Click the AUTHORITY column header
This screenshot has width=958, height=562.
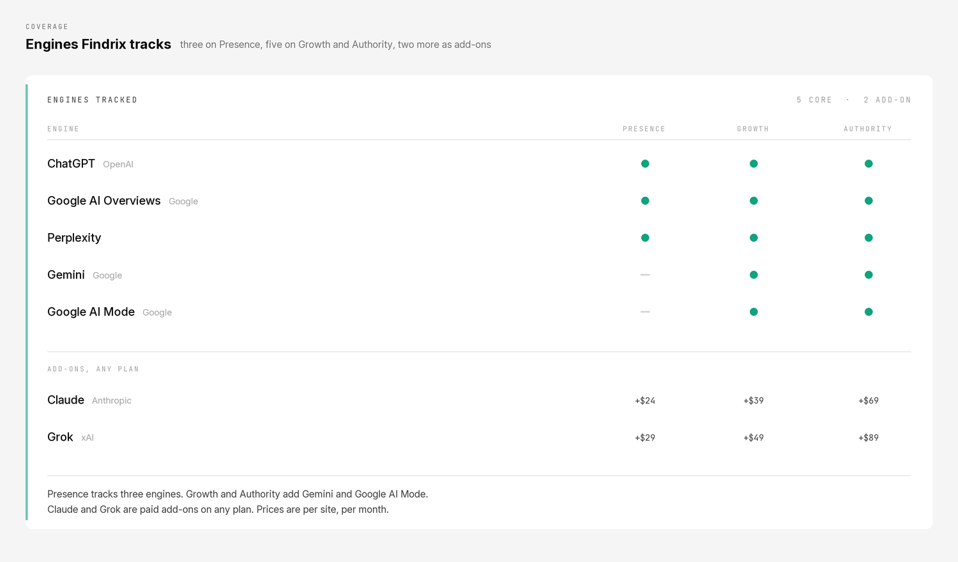(x=868, y=129)
